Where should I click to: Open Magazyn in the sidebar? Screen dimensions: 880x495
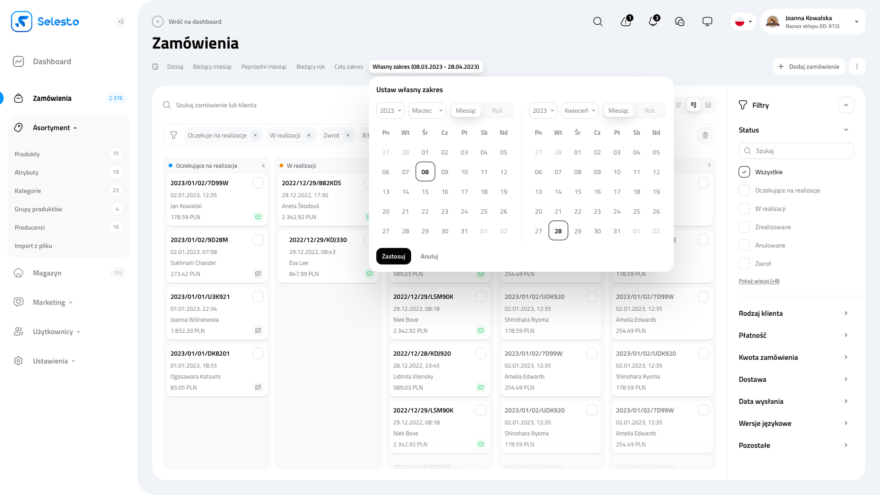pos(47,273)
